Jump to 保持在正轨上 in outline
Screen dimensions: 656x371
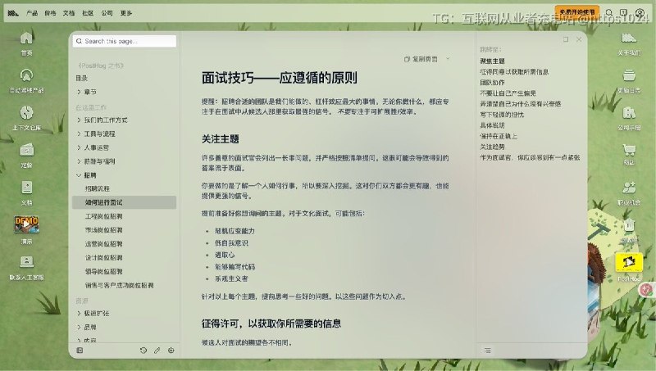tap(499, 136)
